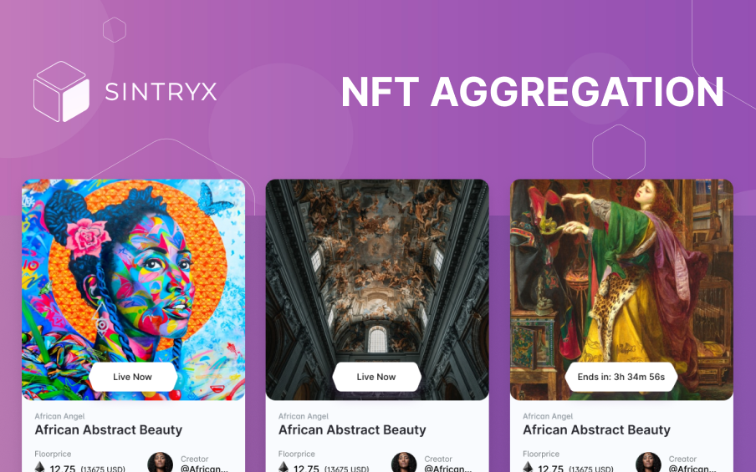Open creator avatar on the colorful portrait card
Image resolution: width=756 pixels, height=472 pixels.
pyautogui.click(x=160, y=462)
